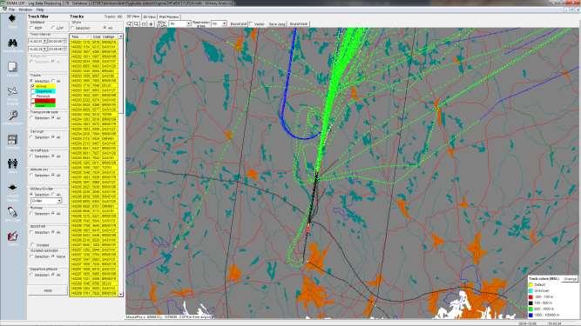Sort tracks by the Callsign column header

point(110,37)
